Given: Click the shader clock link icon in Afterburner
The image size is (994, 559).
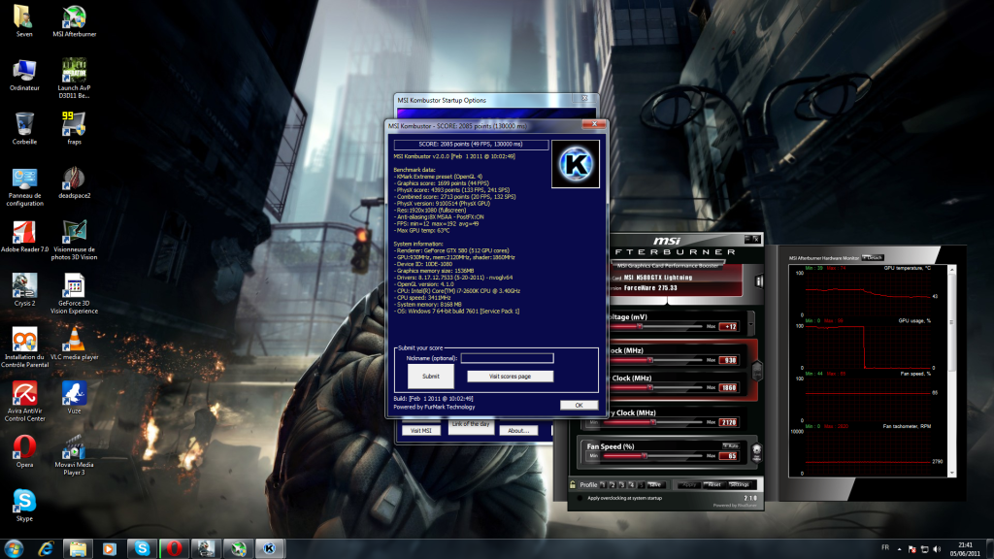Looking at the screenshot, I should pos(756,371).
